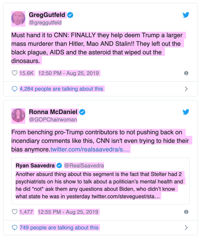Click the verified badge beside Ronna McDaniel

[82, 112]
